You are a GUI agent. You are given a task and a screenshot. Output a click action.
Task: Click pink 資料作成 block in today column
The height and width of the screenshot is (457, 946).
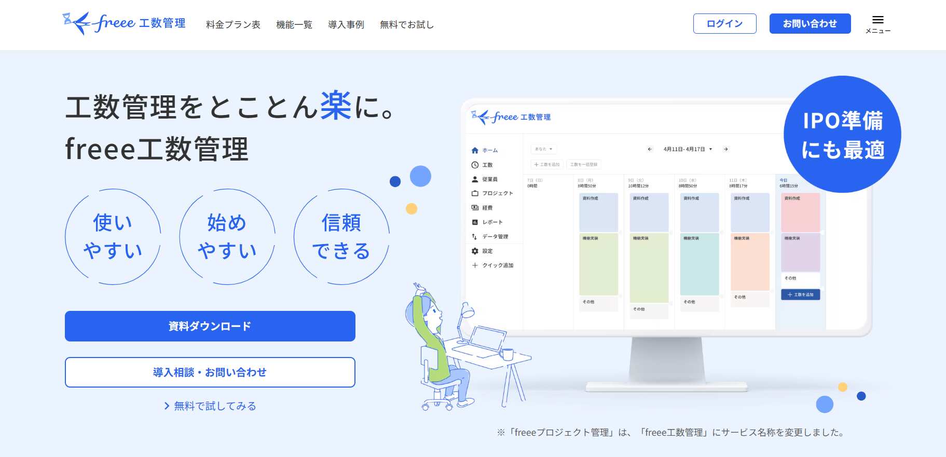coord(800,212)
